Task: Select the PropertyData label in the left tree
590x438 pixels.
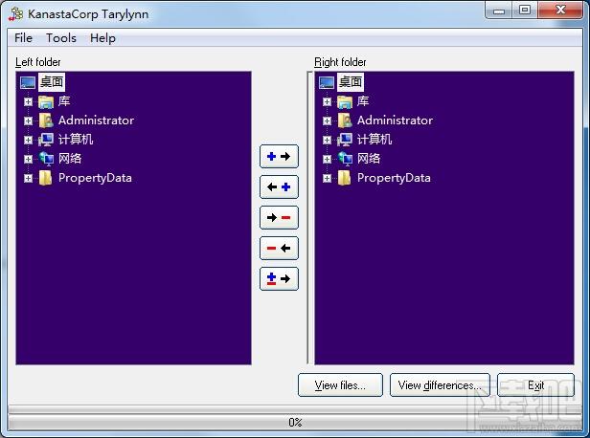Action: click(x=95, y=178)
